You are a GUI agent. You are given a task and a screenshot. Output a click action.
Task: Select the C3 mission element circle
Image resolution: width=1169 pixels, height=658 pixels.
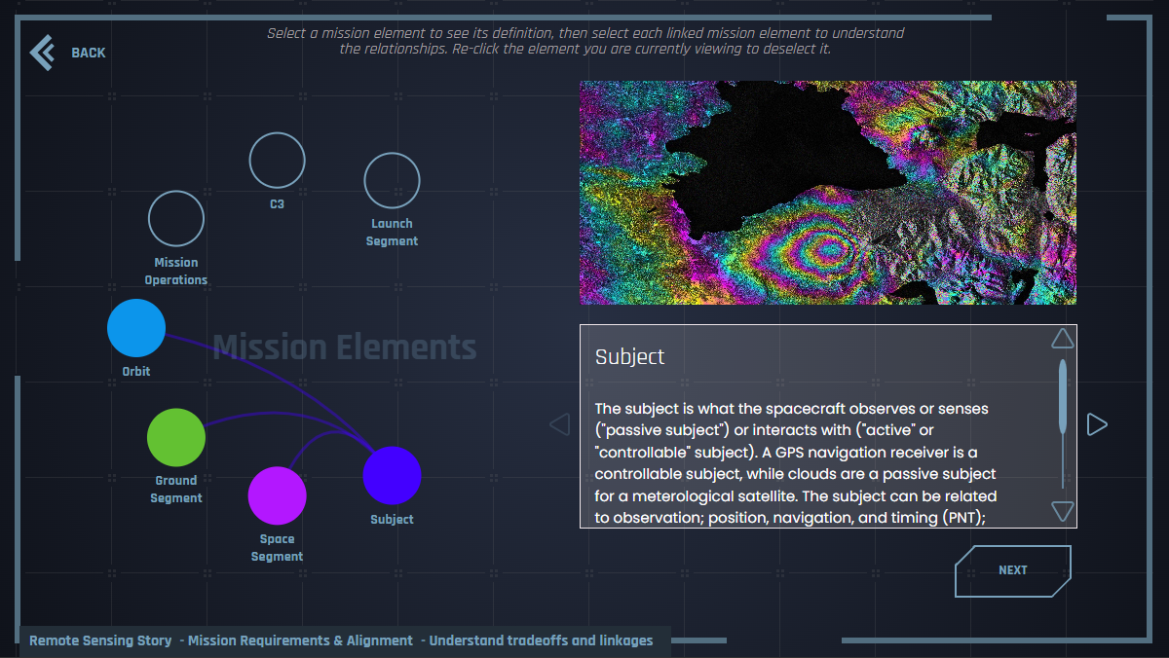278,161
